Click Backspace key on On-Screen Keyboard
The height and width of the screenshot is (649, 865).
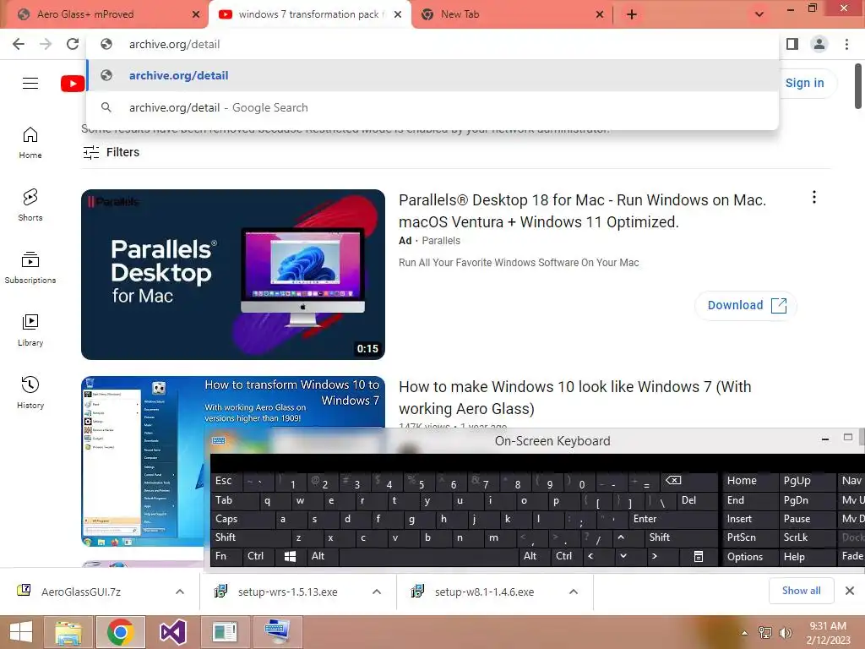click(688, 481)
